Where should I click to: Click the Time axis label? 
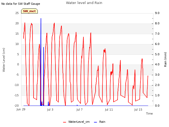tap(149, 114)
